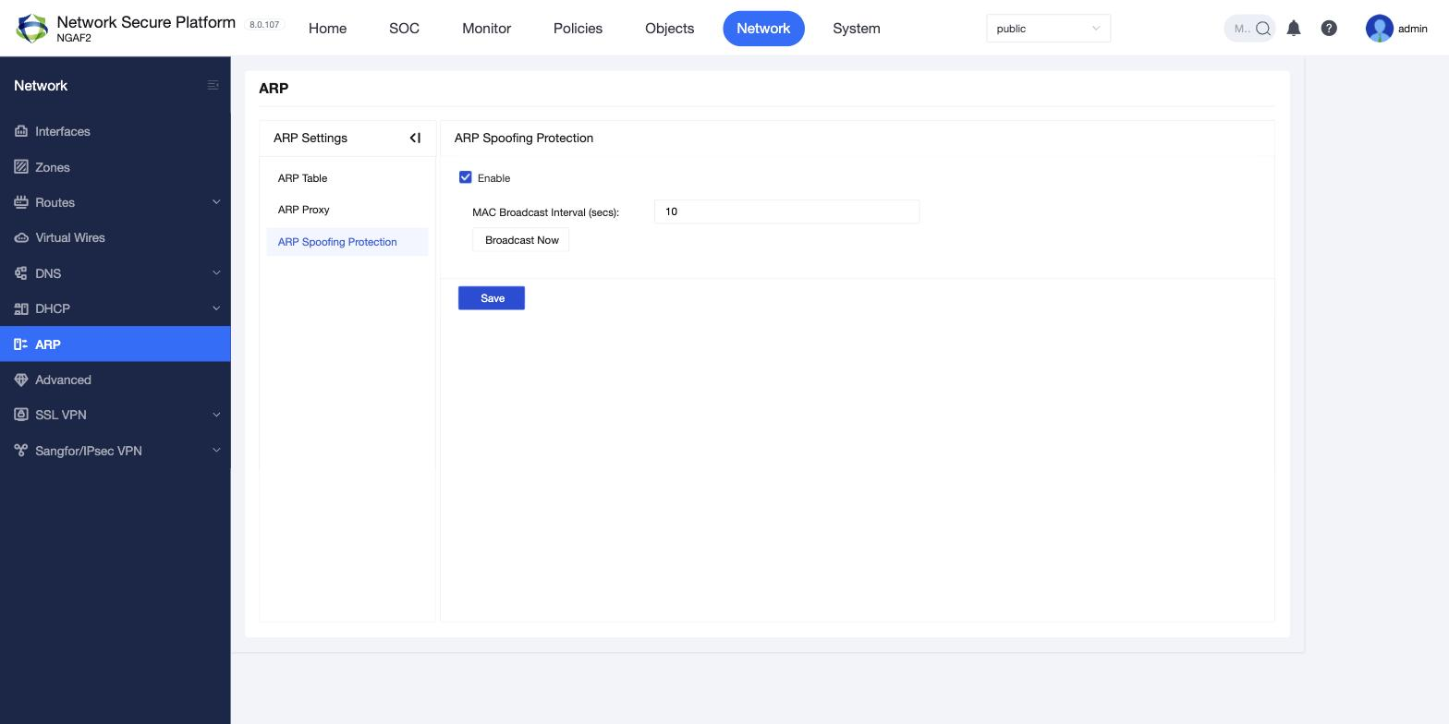This screenshot has width=1449, height=724.
Task: Open ARP Table settings
Action: pyautogui.click(x=347, y=178)
